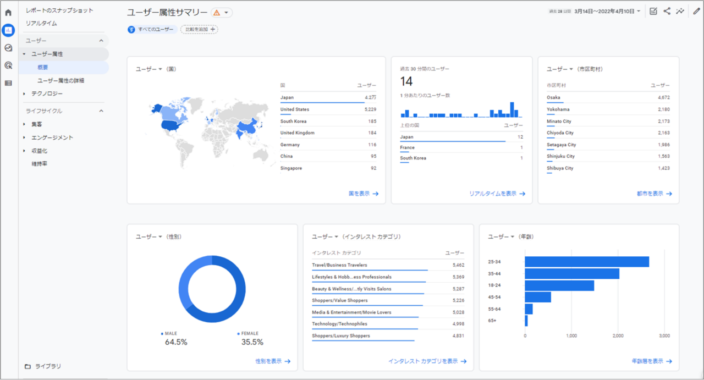Open the date range dropdown
Image resolution: width=704 pixels, height=380 pixels.
[x=607, y=11]
